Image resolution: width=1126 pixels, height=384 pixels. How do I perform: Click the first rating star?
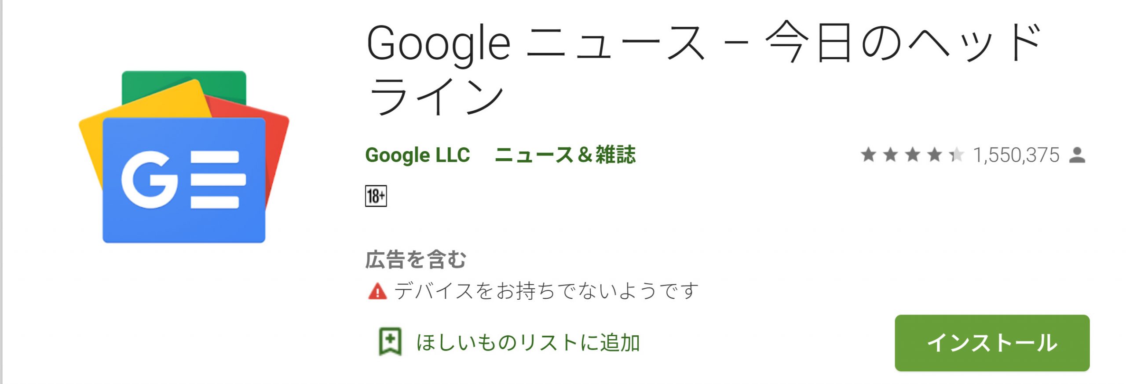click(868, 155)
